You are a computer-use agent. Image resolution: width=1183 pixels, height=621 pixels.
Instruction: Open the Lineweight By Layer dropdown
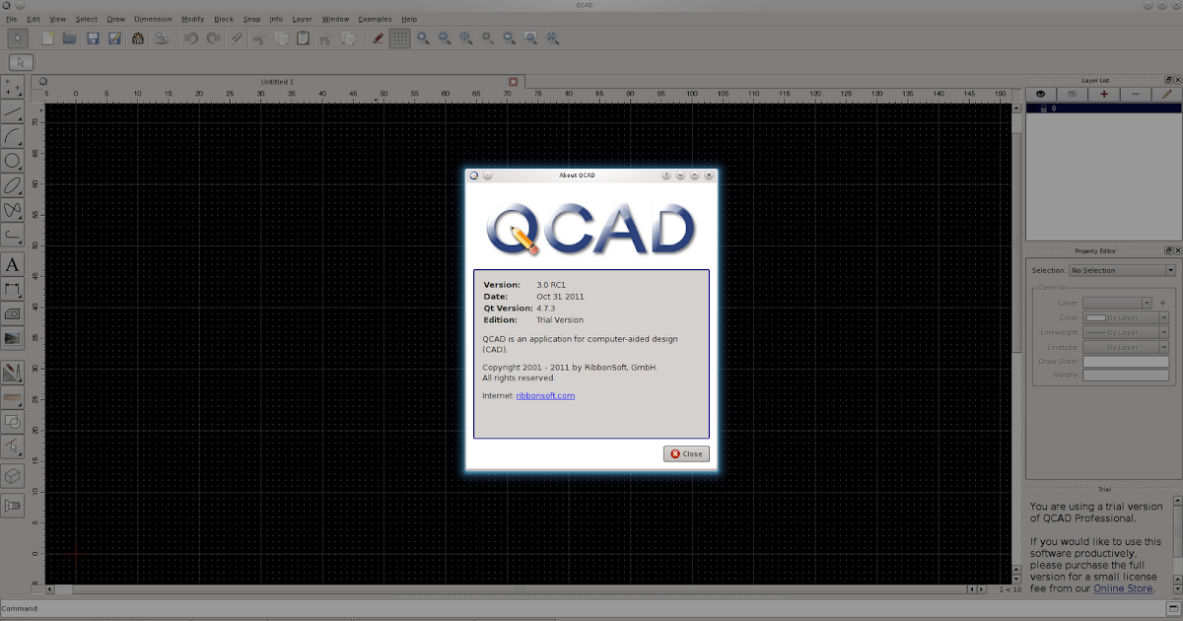pyautogui.click(x=1126, y=333)
